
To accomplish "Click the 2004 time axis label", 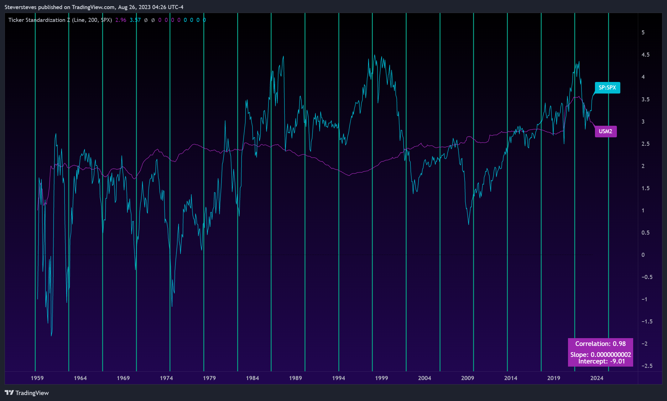I will pos(425,378).
